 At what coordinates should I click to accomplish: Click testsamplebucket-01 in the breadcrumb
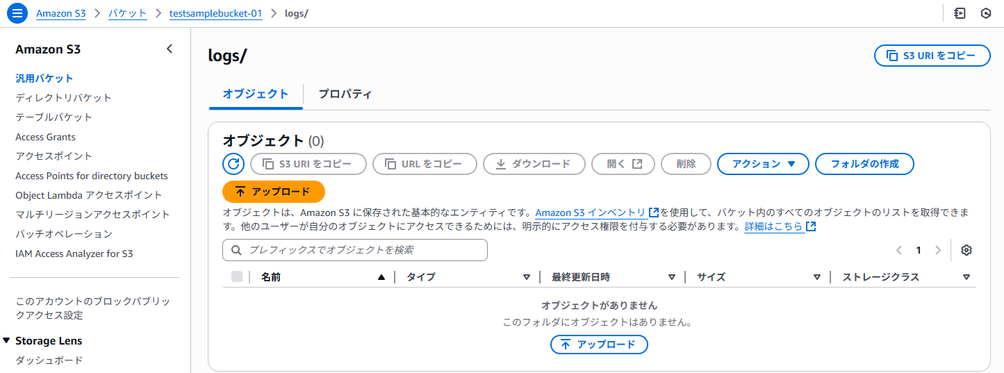(x=216, y=13)
